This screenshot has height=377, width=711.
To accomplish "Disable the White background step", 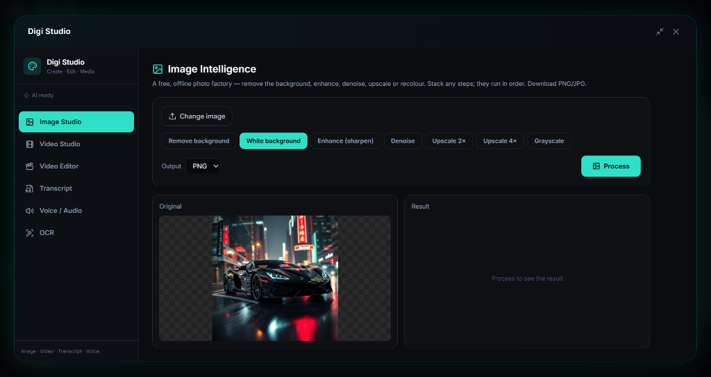I will click(x=274, y=141).
